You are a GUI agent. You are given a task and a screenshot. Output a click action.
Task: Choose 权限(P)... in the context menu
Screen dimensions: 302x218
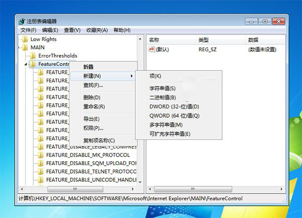click(x=103, y=128)
